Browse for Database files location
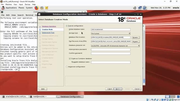 (136, 38)
